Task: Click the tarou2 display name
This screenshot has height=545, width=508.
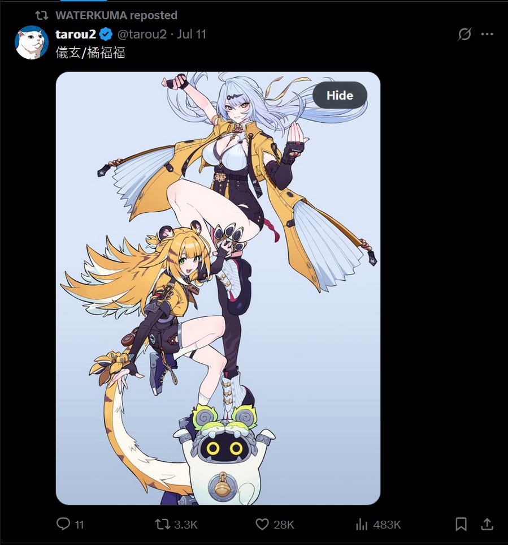Action: pyautogui.click(x=76, y=34)
